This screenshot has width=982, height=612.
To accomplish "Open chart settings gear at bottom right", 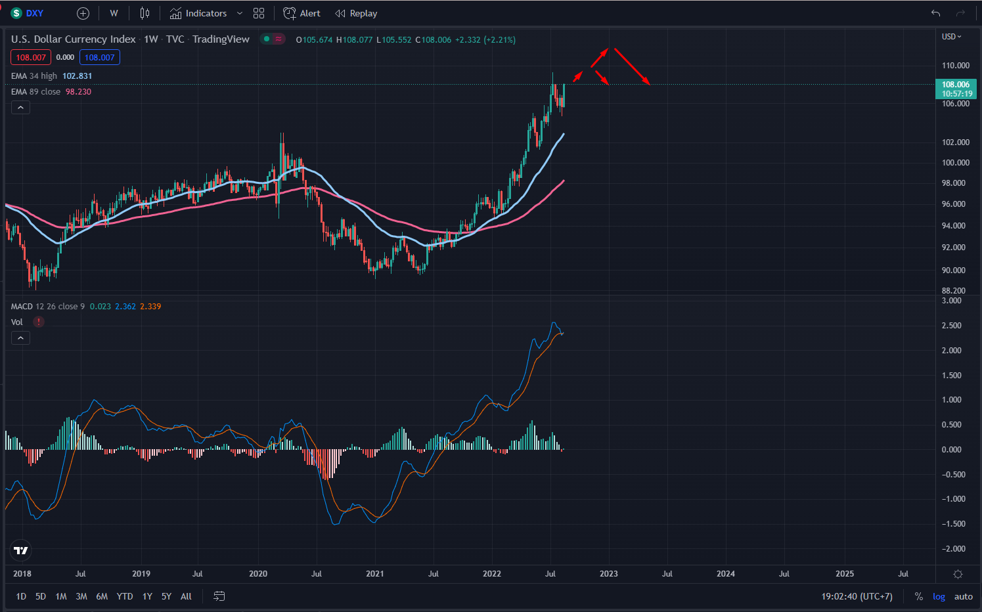I will click(958, 574).
